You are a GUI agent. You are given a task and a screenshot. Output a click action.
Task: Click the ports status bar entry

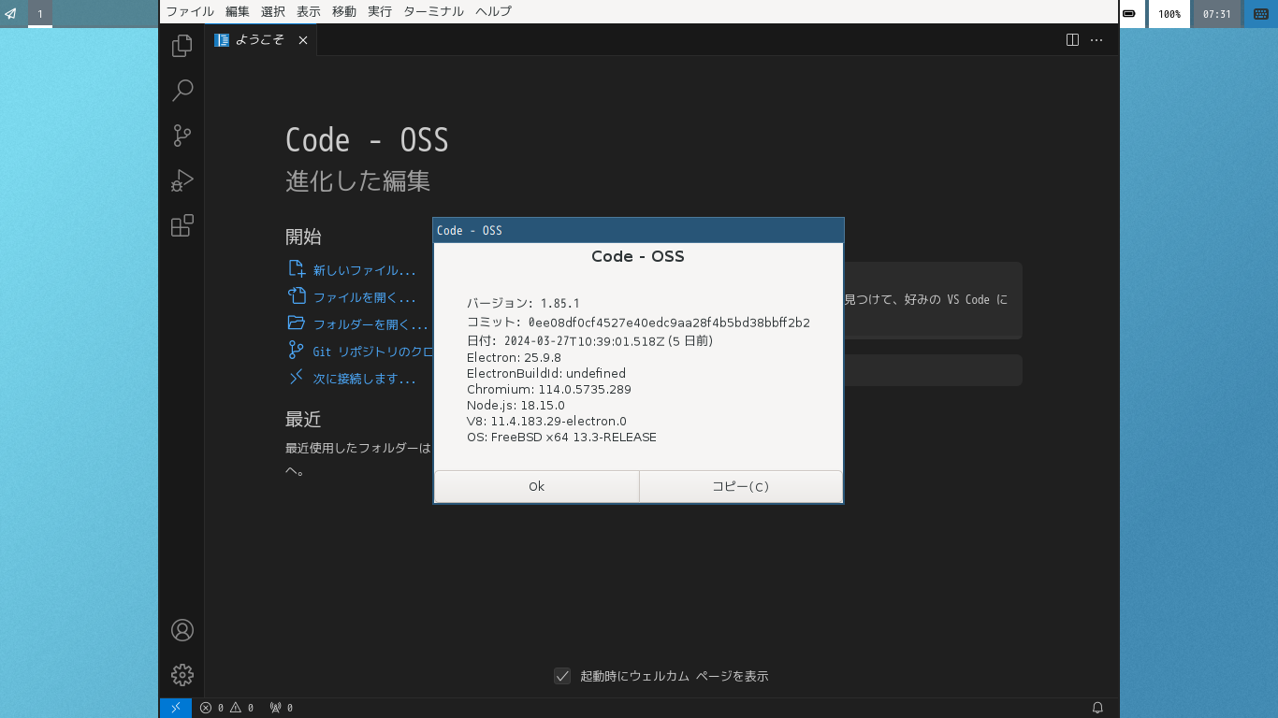(x=282, y=708)
